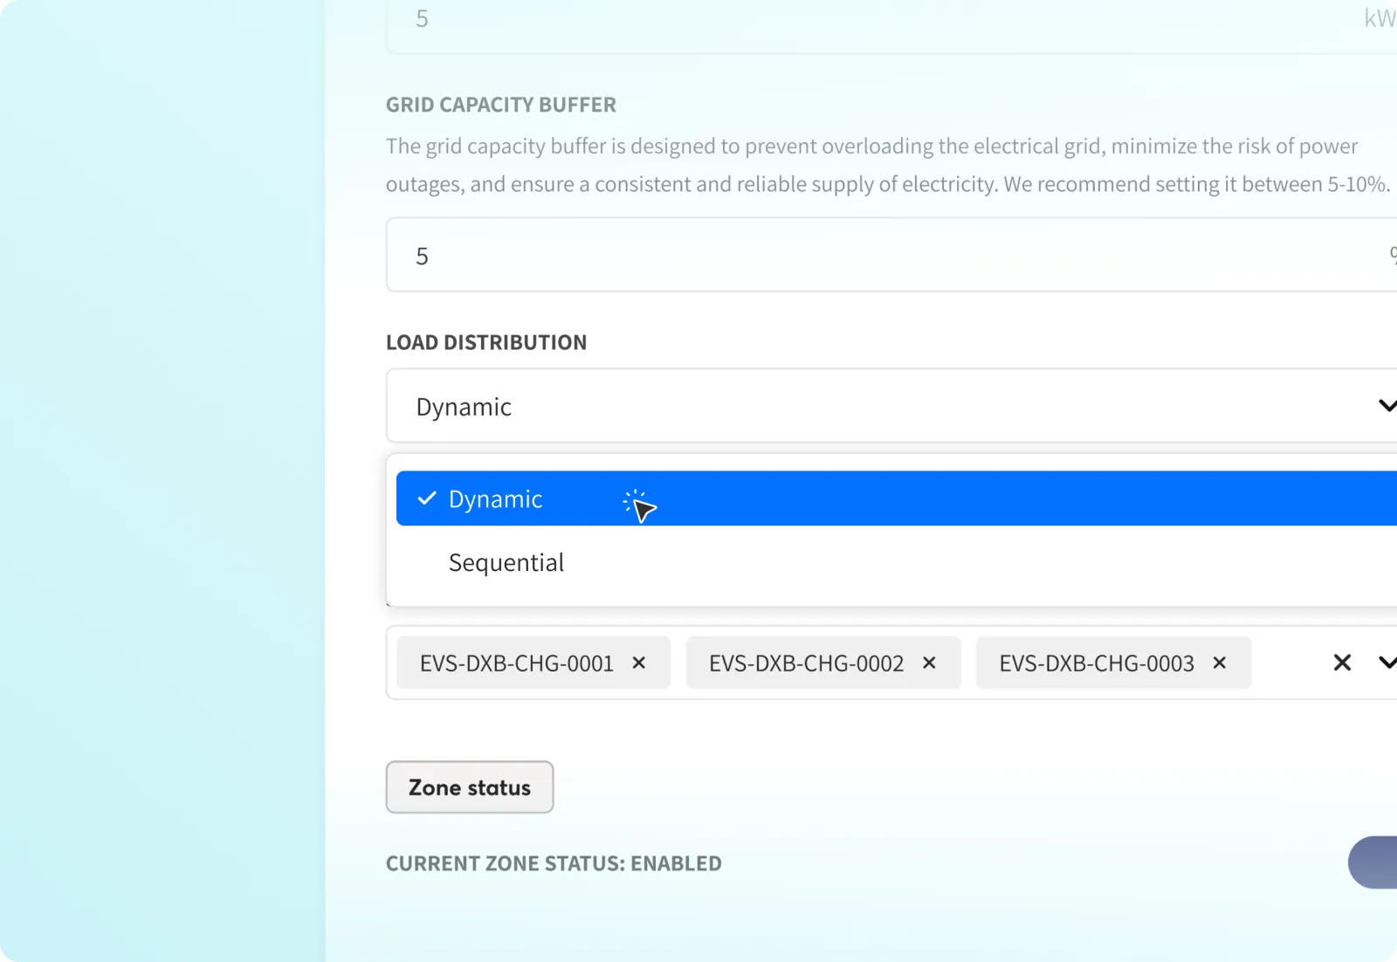The width and height of the screenshot is (1397, 962).
Task: Click the checkmark beside Dynamic option
Action: pos(427,498)
